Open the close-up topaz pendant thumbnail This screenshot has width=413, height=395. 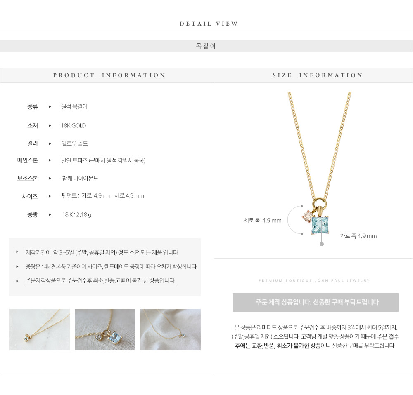click(105, 329)
